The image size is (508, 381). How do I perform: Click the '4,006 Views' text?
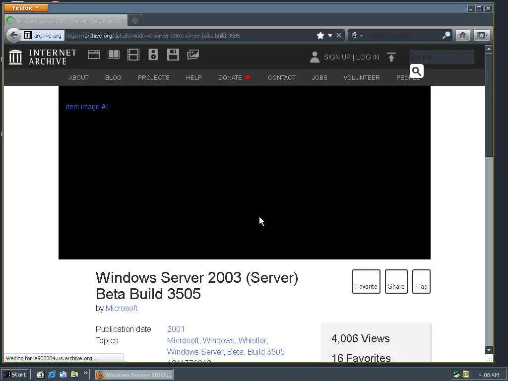(x=361, y=338)
